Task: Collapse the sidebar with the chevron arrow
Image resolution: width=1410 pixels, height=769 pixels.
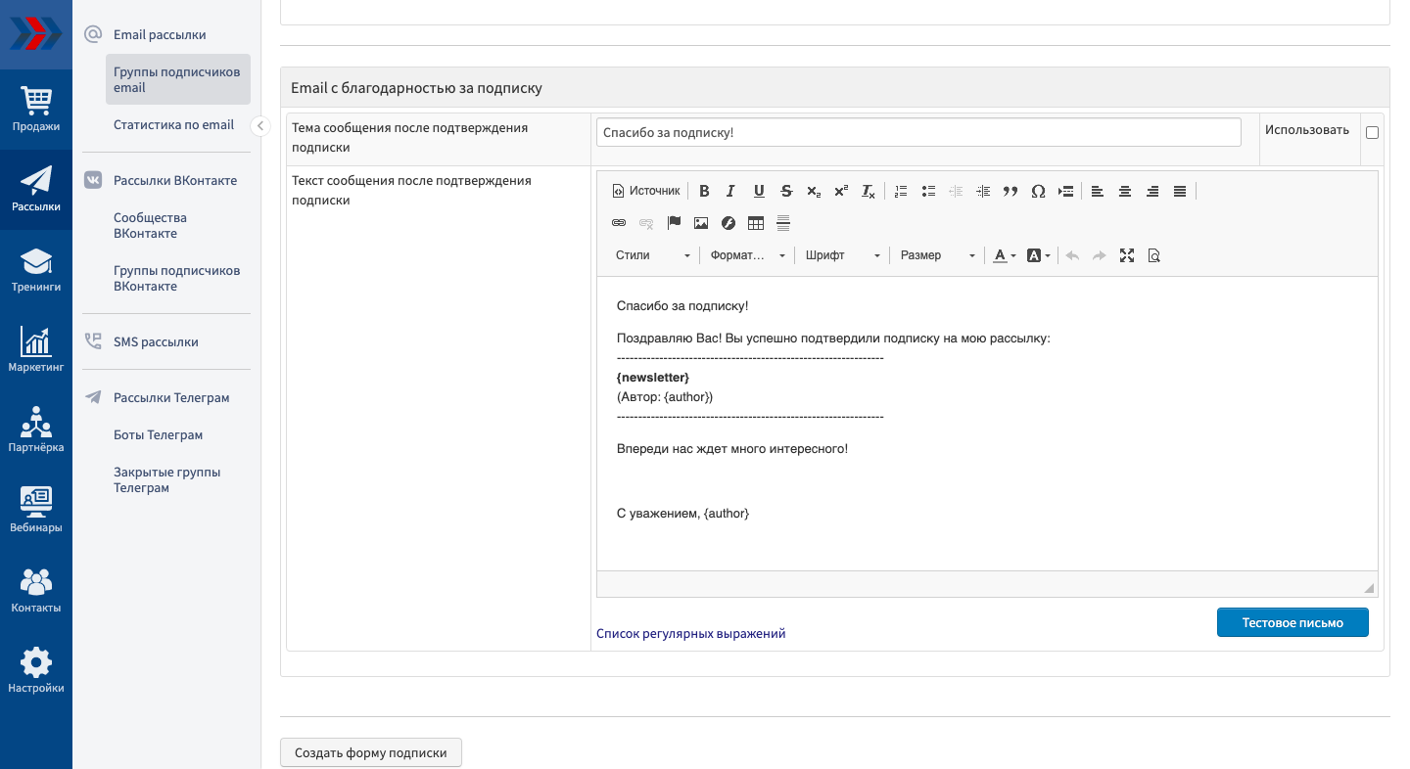Action: pos(260,125)
